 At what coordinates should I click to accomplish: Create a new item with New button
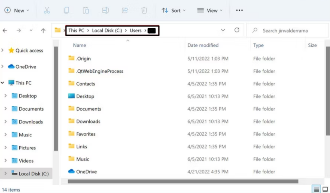[x=17, y=10]
